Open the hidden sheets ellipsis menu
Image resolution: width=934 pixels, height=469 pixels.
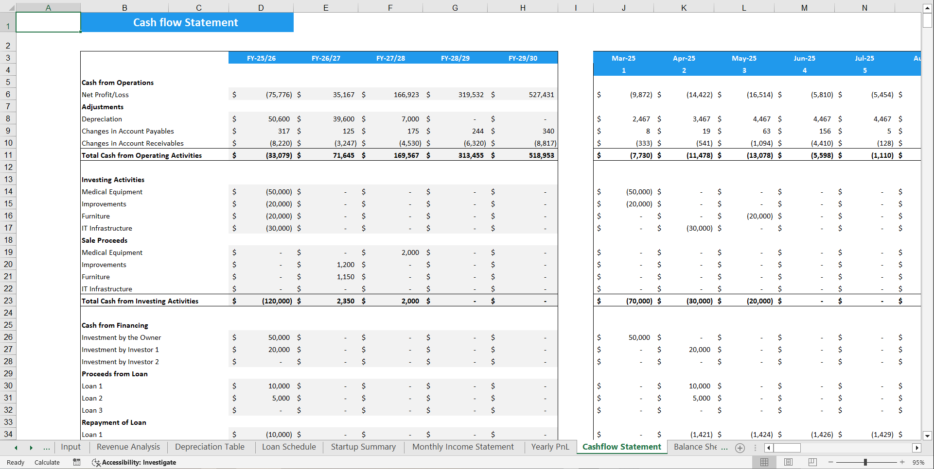(46, 447)
